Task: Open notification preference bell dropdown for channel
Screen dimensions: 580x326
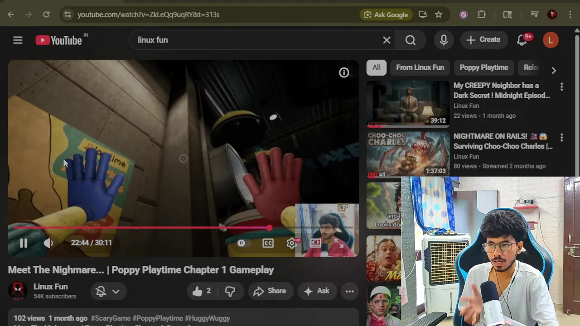Action: point(108,291)
